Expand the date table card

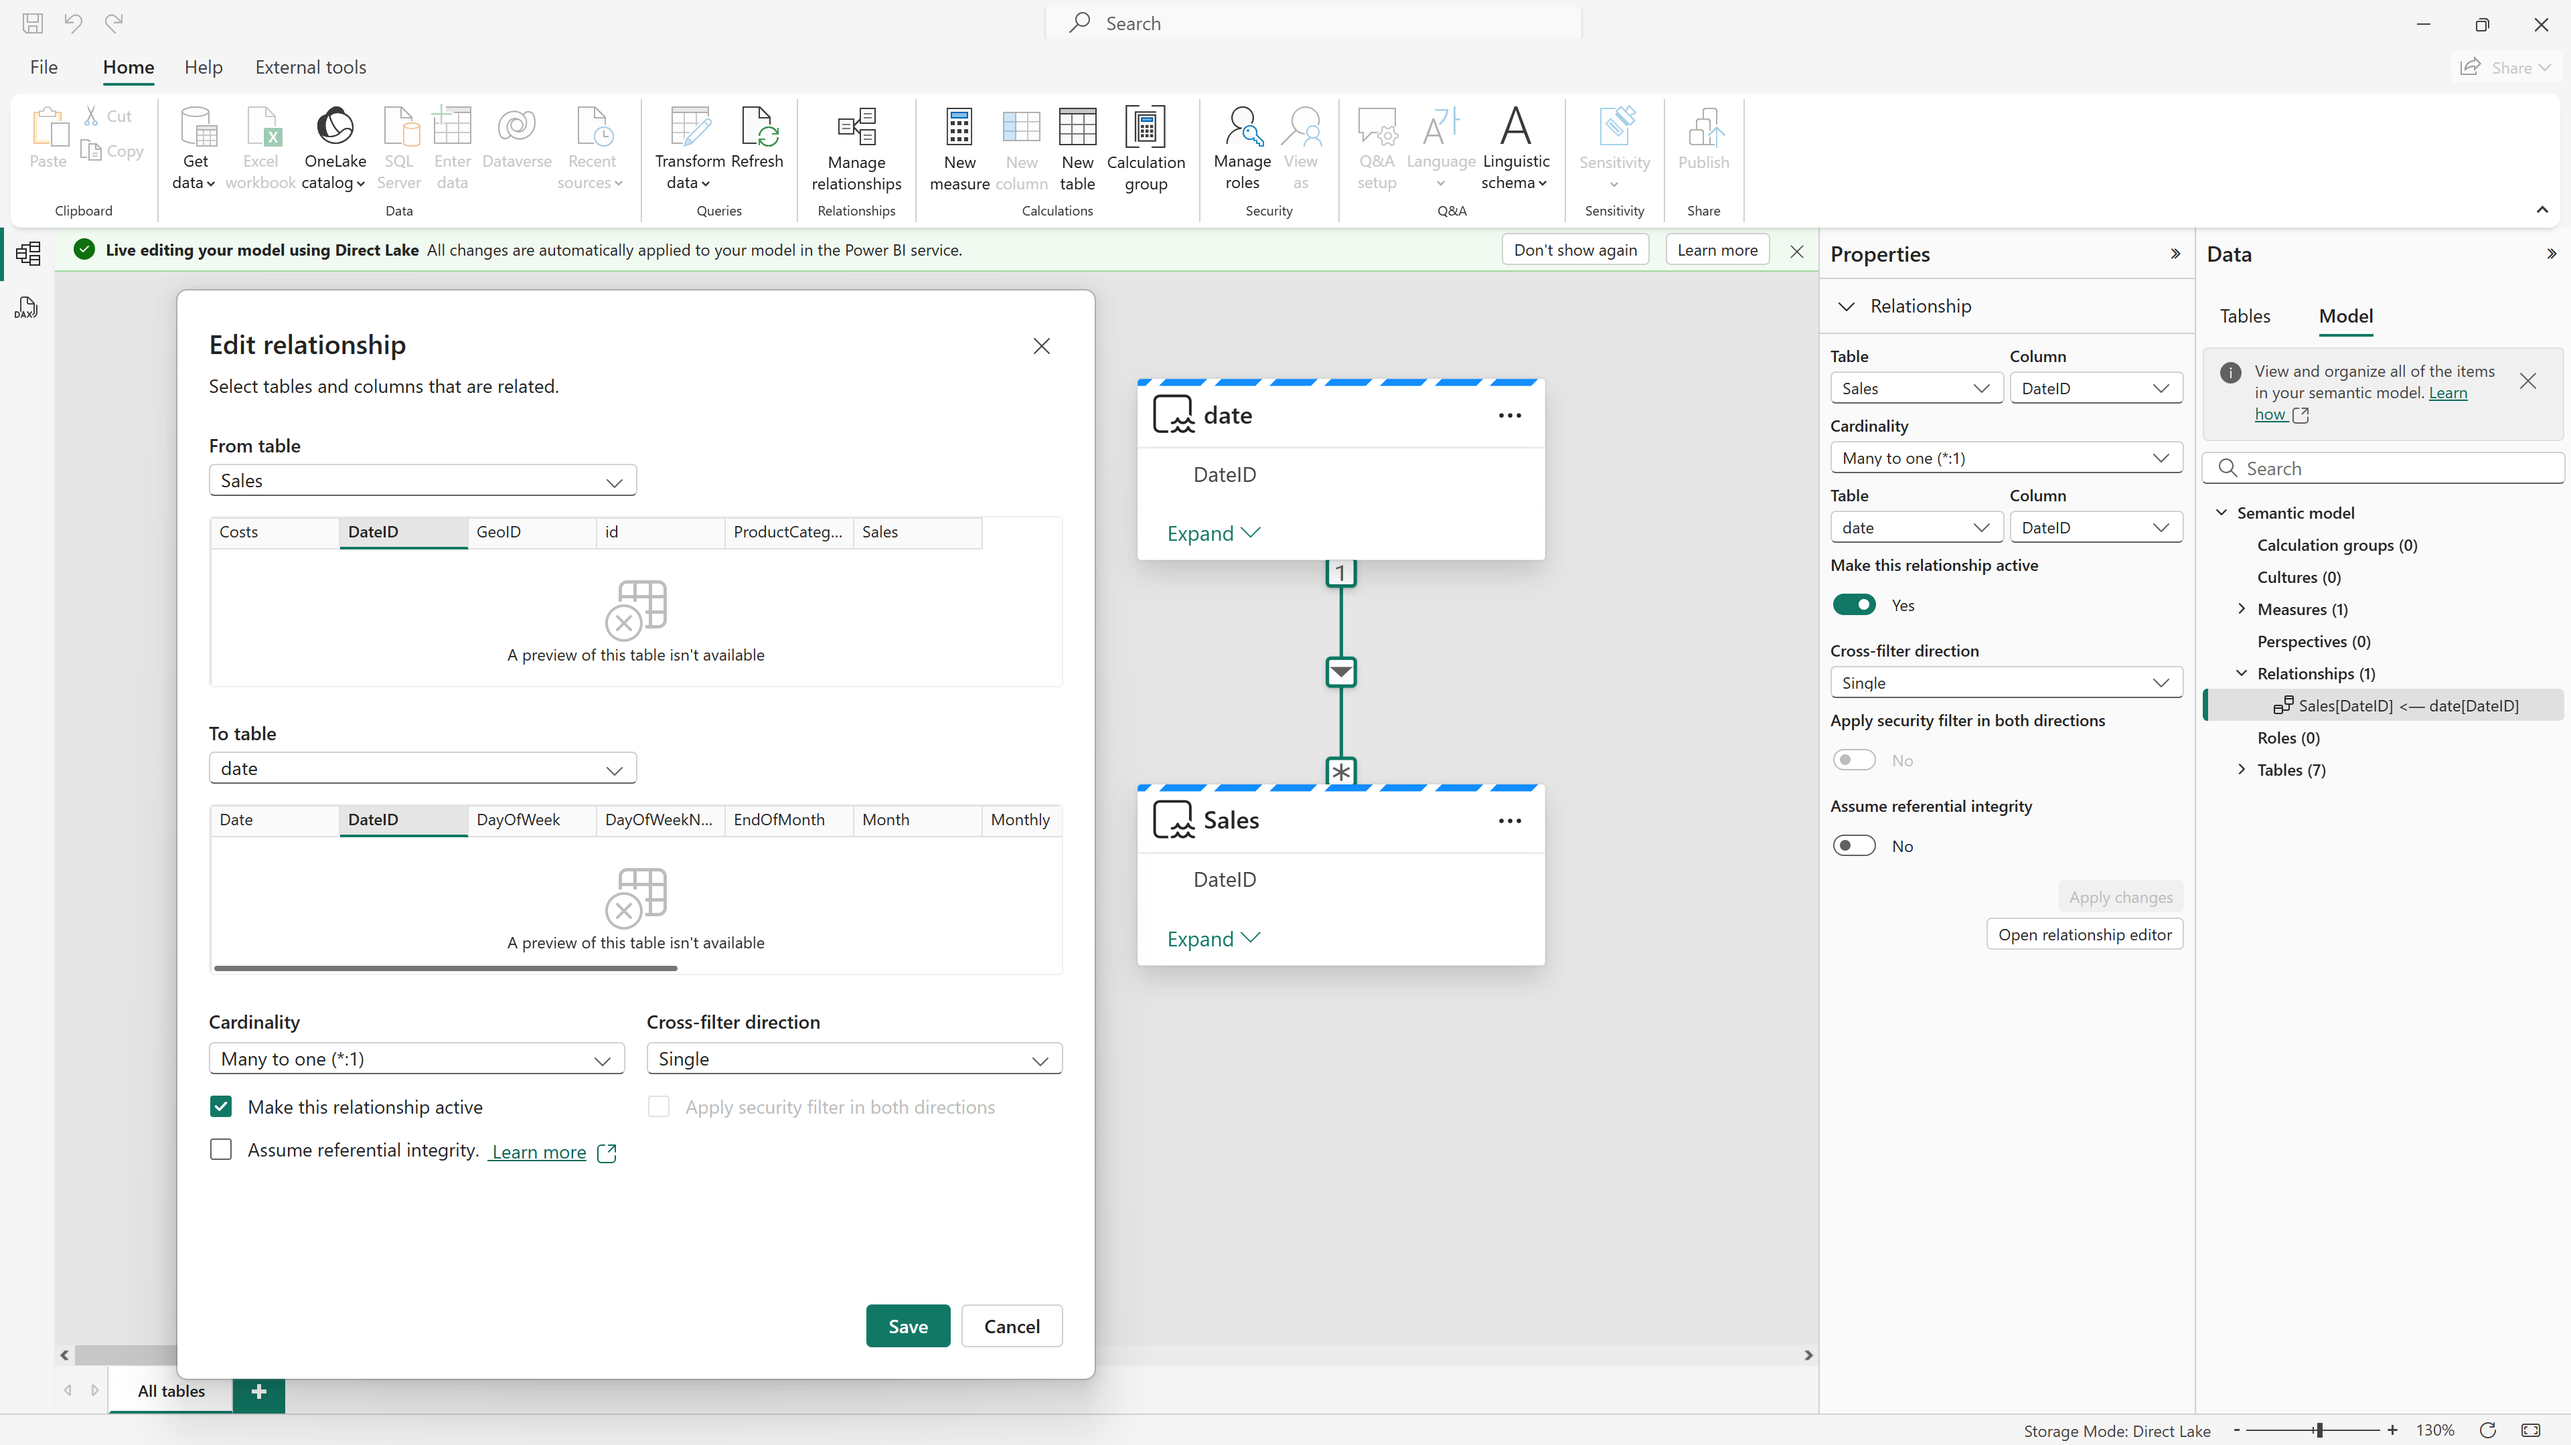pos(1214,533)
